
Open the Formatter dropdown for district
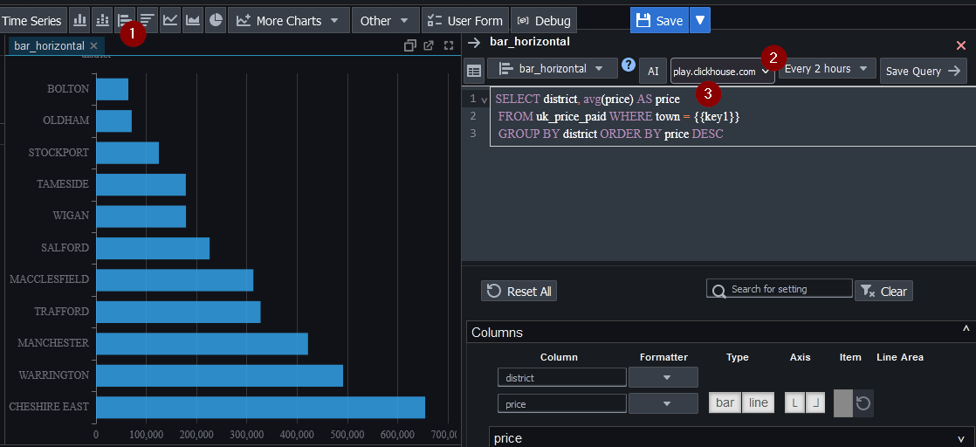coord(663,377)
